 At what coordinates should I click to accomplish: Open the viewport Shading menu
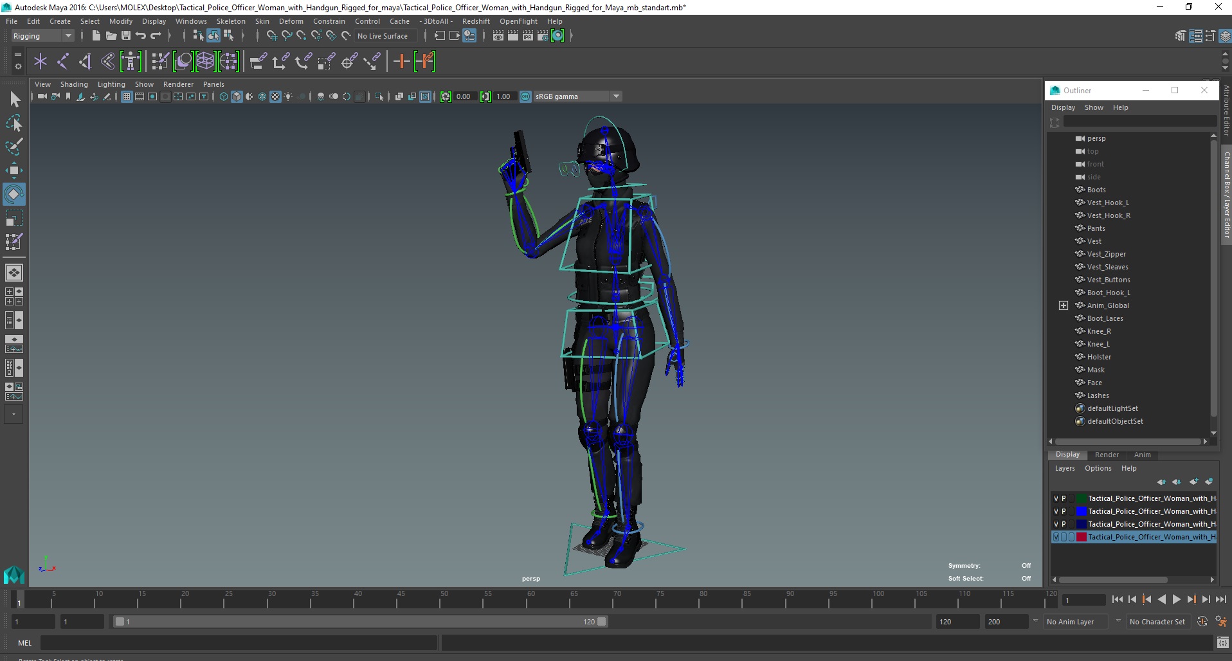click(x=74, y=84)
